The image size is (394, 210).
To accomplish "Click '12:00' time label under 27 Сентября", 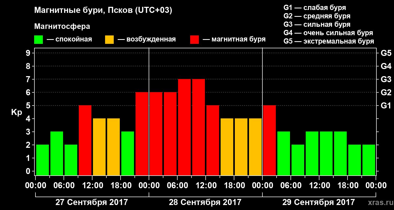I will point(92,186).
